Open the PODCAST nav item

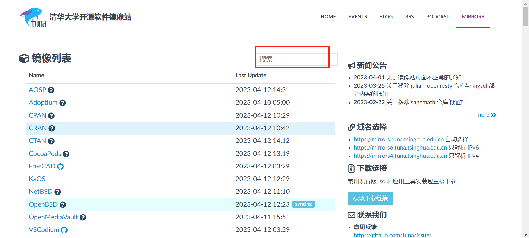pyautogui.click(x=438, y=17)
